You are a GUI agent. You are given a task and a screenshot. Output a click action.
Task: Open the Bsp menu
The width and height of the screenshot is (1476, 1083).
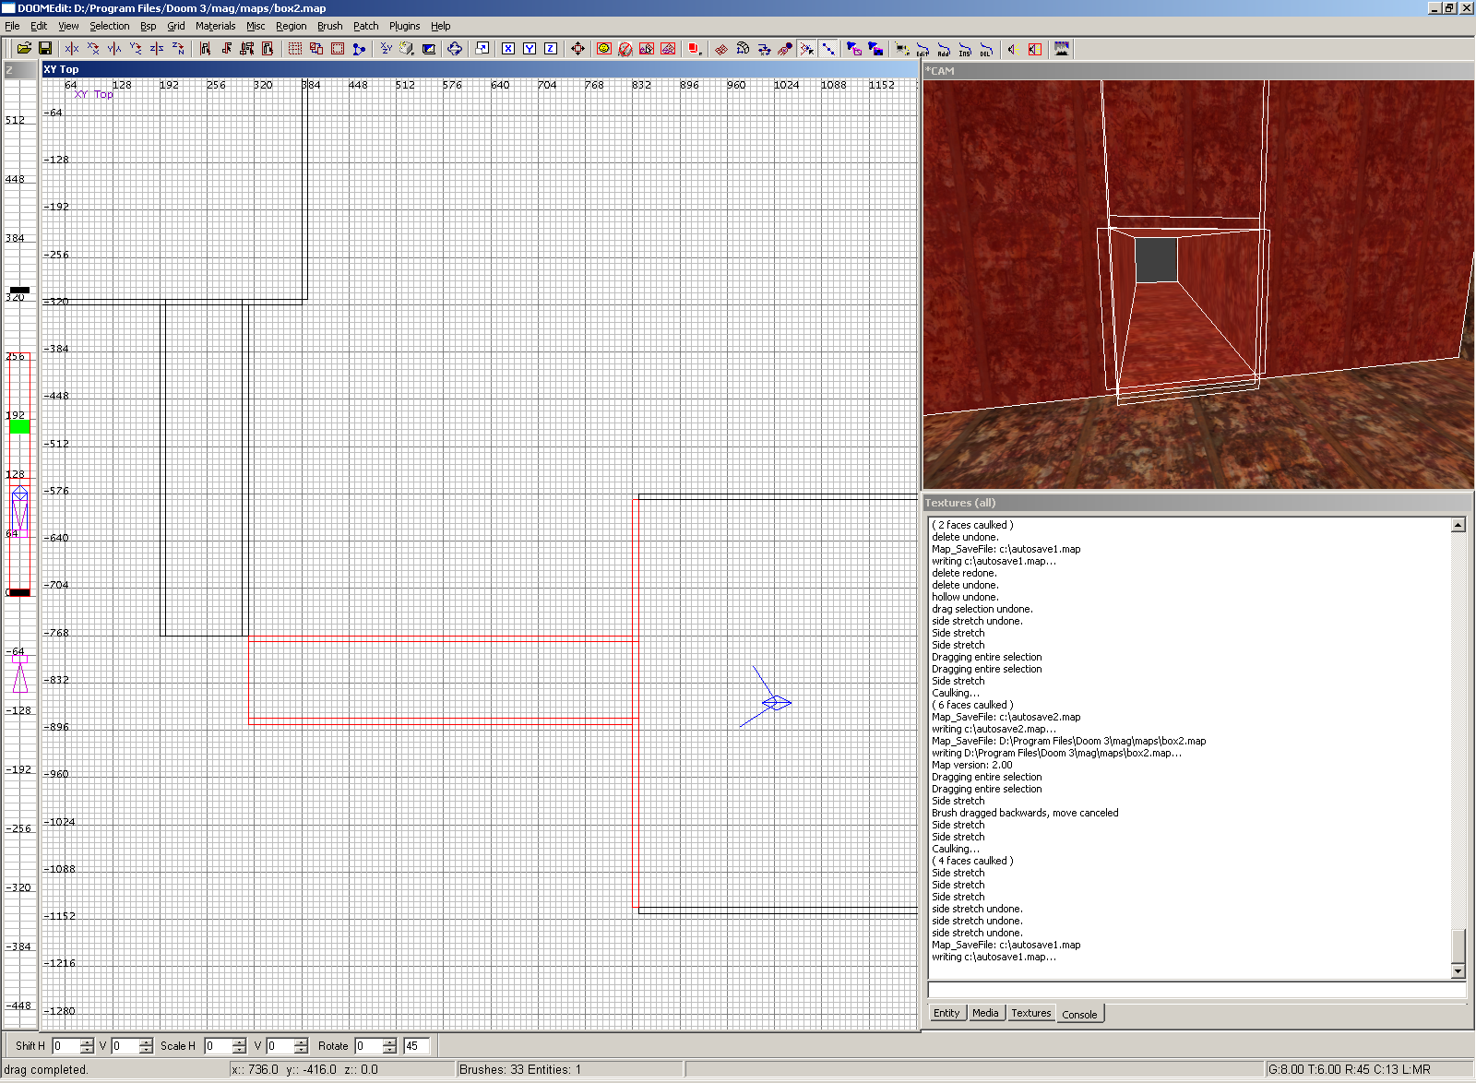coord(148,26)
